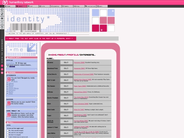The height and width of the screenshot is (138, 184).
Task: Open the Let Me Go album link
Action: 86,132
